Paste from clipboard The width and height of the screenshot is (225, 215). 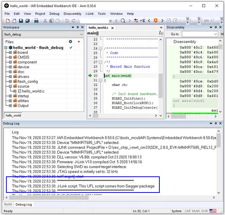[58, 21]
